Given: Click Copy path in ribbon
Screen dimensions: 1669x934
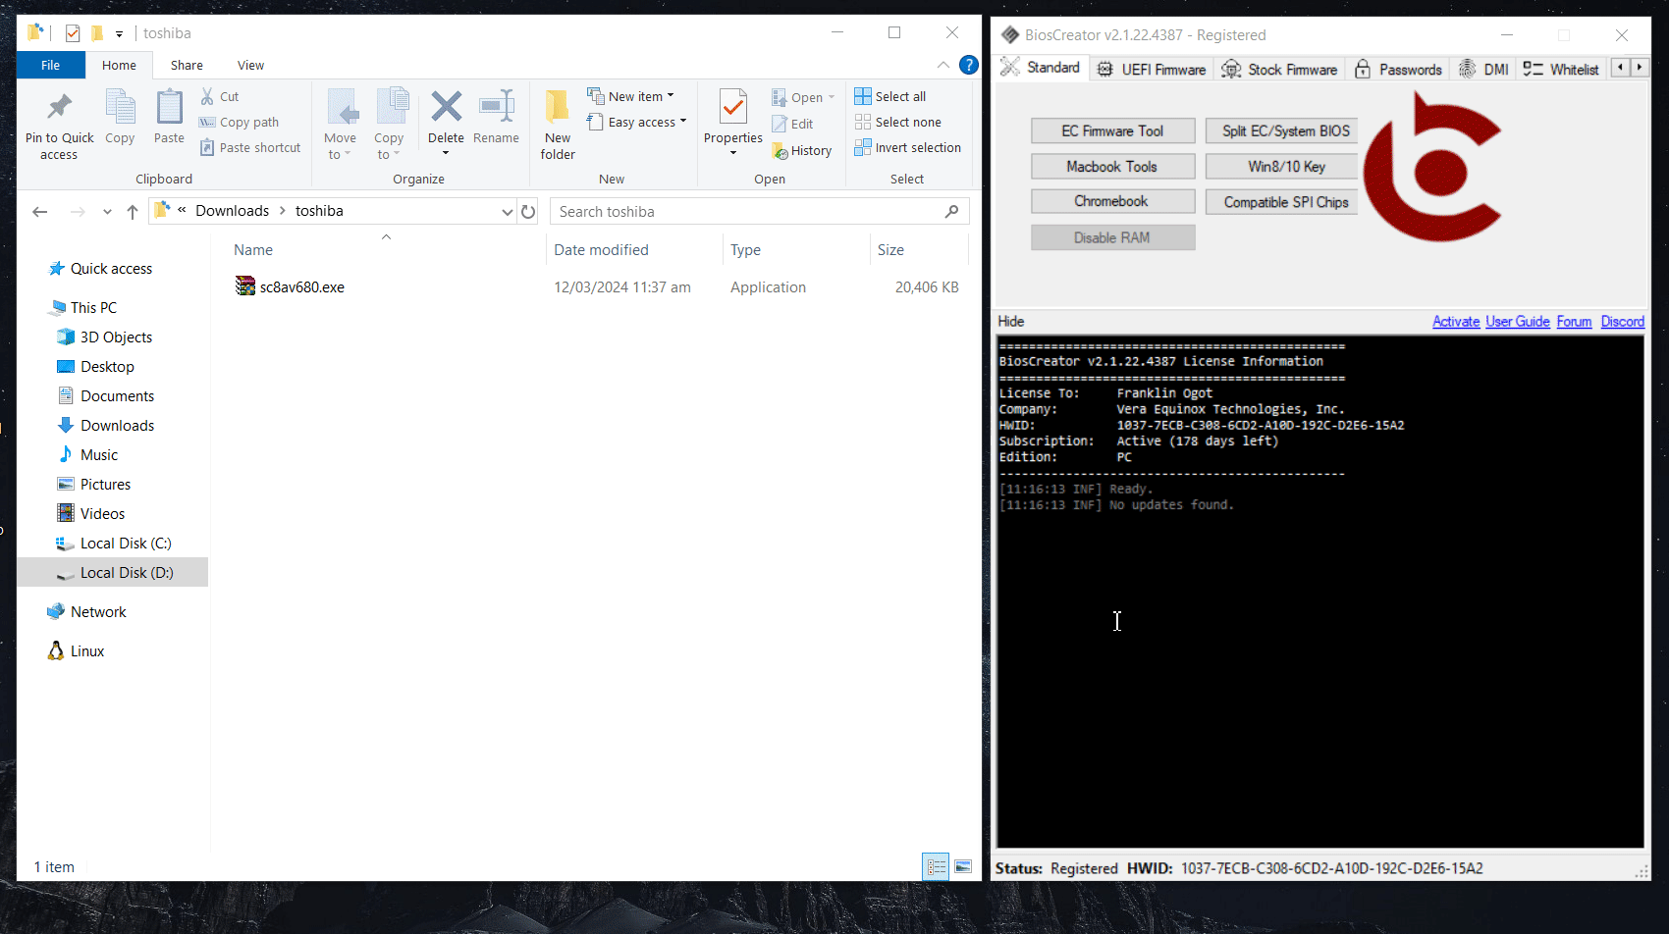Looking at the screenshot, I should point(239,122).
